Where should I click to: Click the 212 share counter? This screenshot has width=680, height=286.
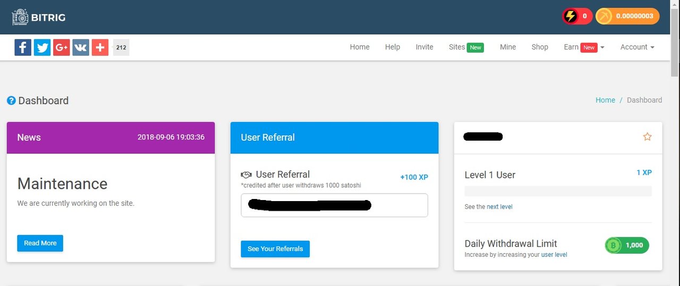tap(121, 47)
